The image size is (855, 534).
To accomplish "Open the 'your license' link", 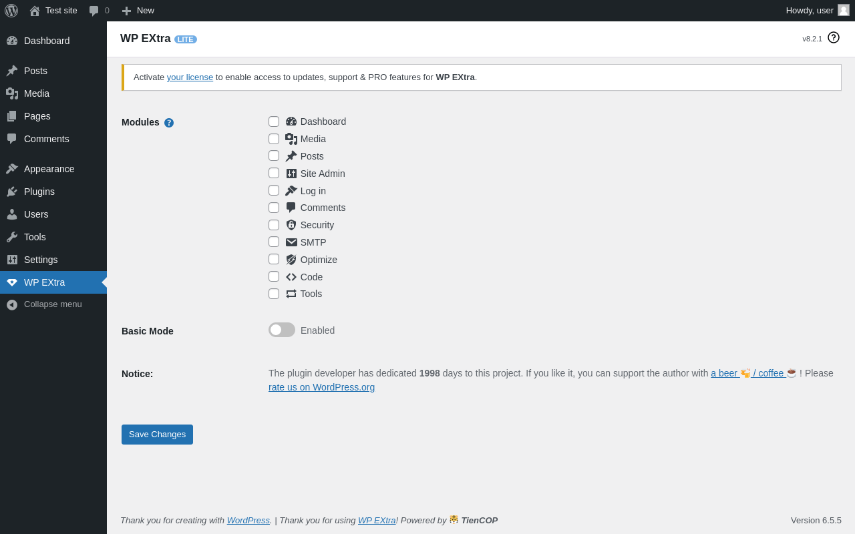I will tap(190, 77).
